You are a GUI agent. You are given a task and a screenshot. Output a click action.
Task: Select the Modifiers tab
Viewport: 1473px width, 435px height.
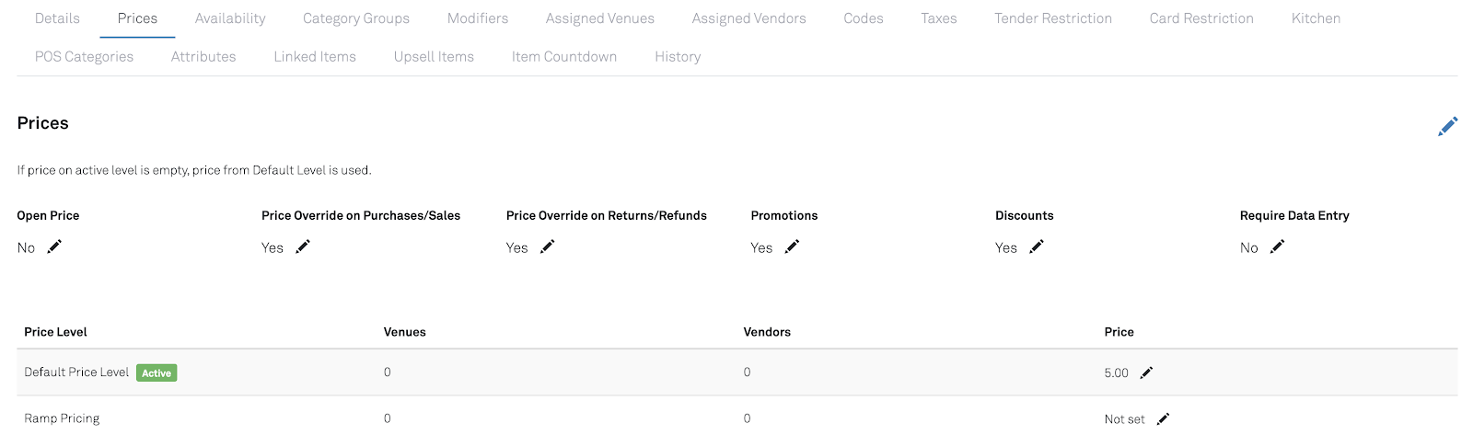[478, 18]
